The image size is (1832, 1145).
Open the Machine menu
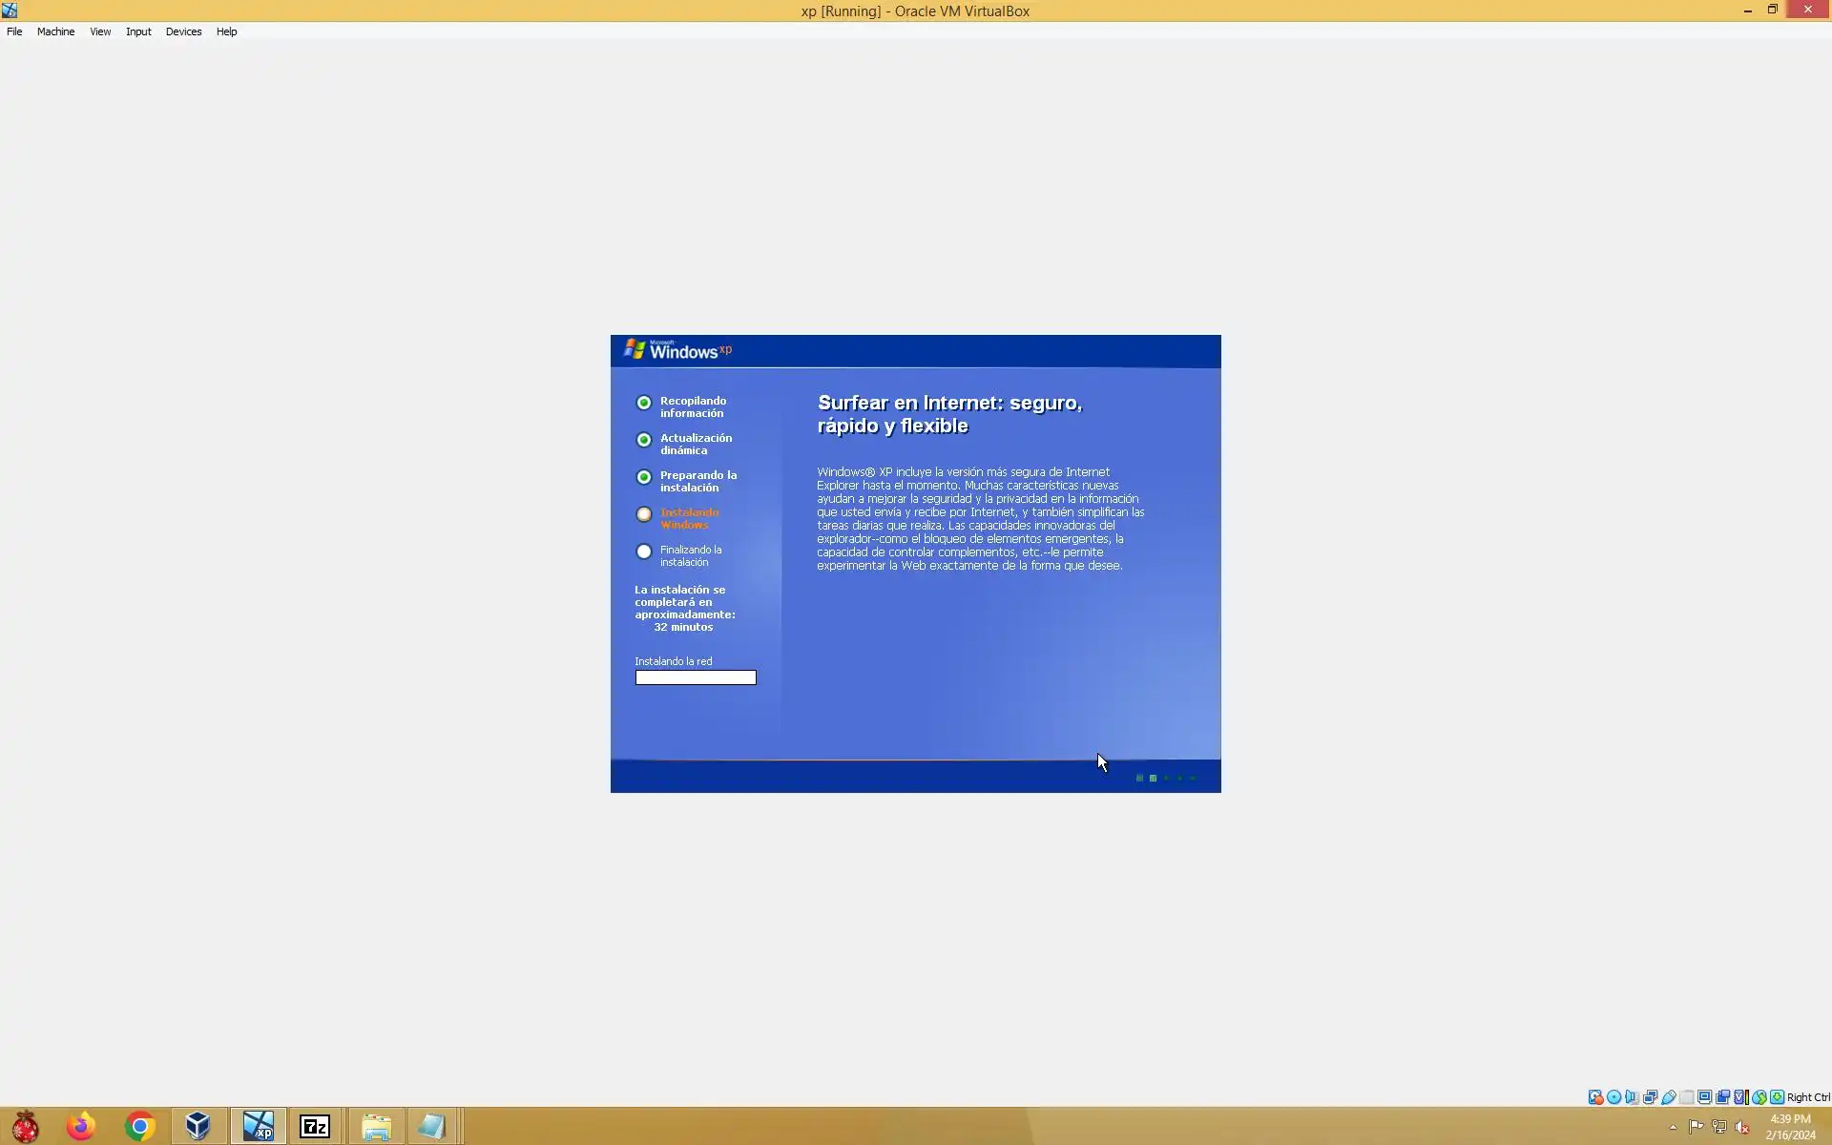(55, 31)
